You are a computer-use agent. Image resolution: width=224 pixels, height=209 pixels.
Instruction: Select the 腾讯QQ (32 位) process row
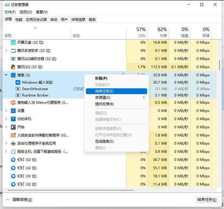tap(110, 67)
